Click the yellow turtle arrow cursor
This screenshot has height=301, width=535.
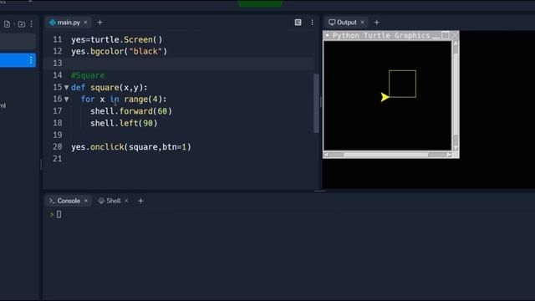(x=385, y=97)
